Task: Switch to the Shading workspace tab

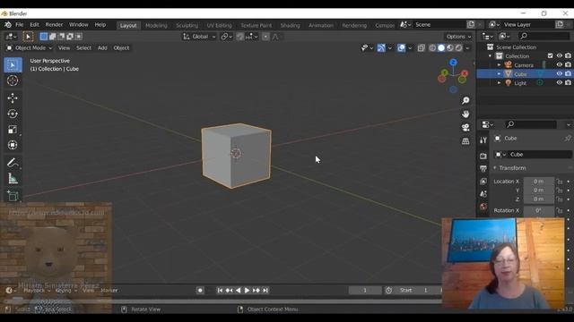Action: click(290, 25)
